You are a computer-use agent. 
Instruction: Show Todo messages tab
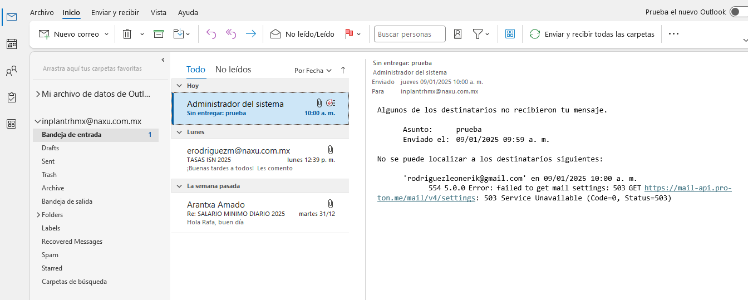(x=196, y=70)
